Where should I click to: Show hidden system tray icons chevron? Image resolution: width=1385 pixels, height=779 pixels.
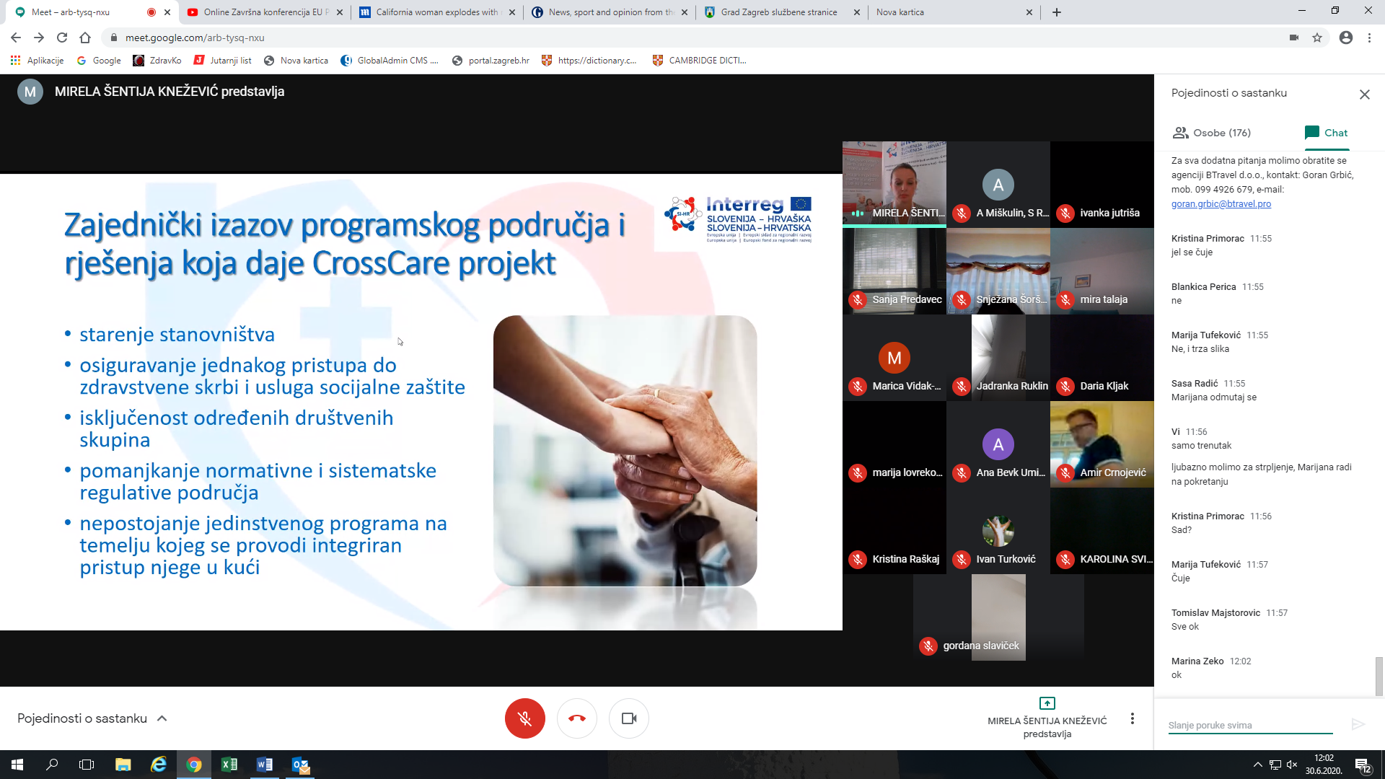pos(1257,765)
